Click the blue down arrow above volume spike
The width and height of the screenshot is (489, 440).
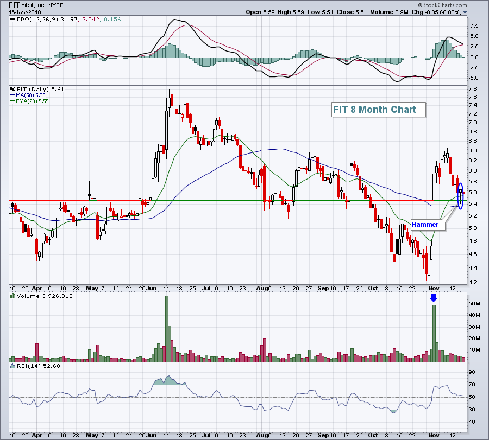click(434, 298)
